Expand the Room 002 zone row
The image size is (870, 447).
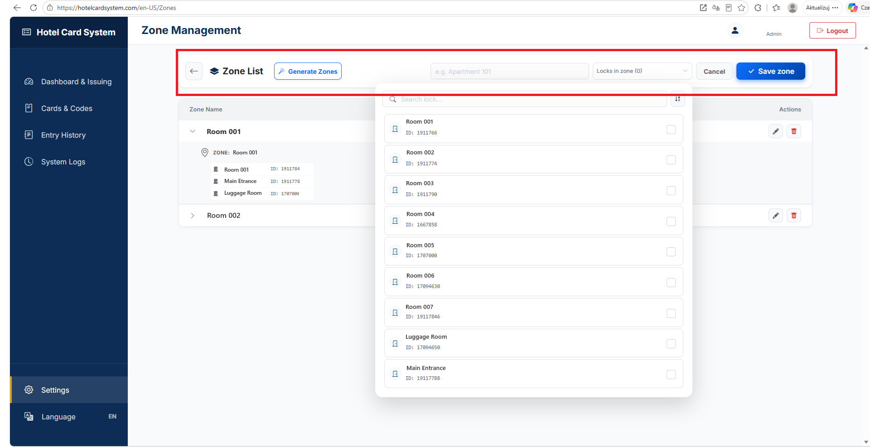pos(193,216)
